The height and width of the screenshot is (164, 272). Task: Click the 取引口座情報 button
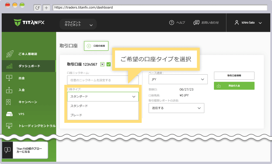coord(234,75)
